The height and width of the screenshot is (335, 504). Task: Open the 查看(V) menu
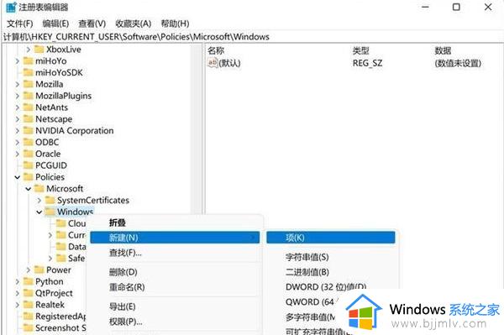click(x=92, y=24)
